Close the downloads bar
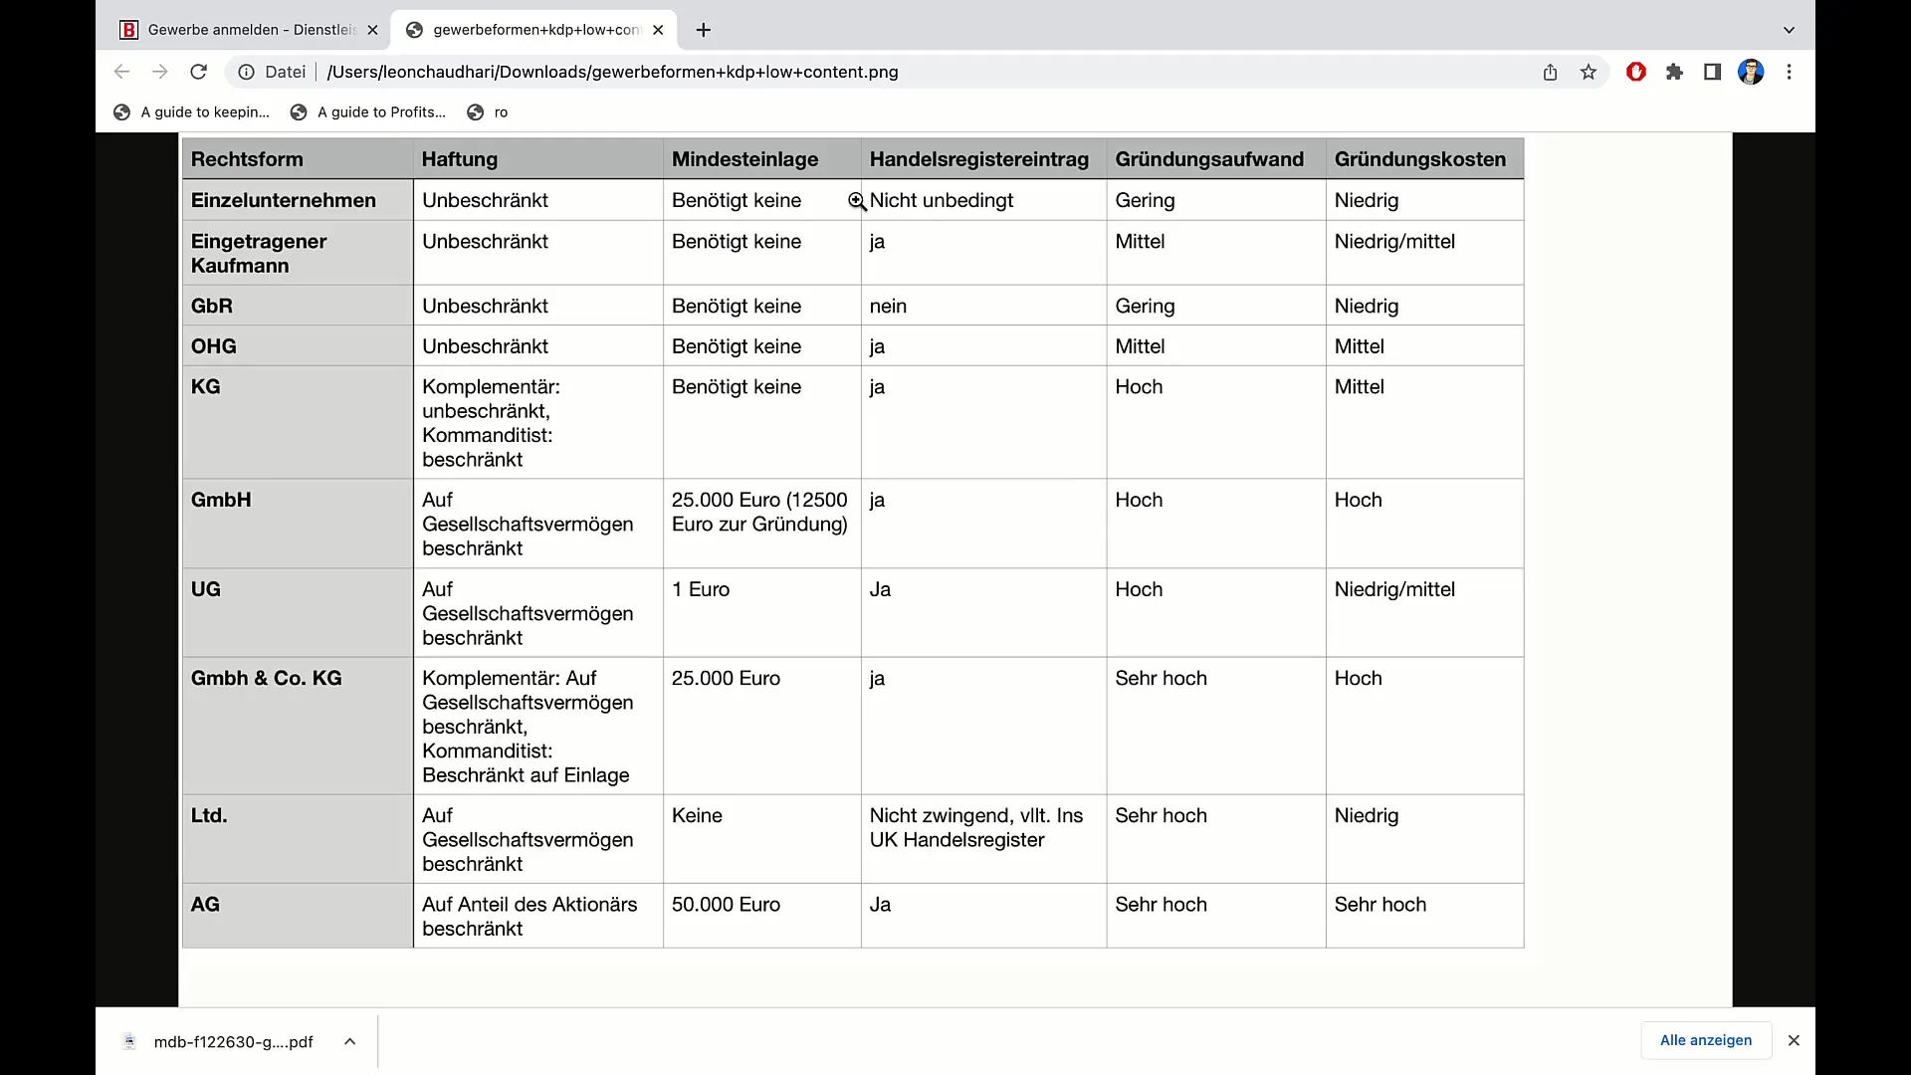Viewport: 1911px width, 1075px height. 1794,1040
